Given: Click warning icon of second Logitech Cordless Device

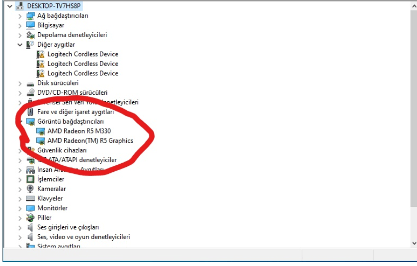Looking at the screenshot, I should point(40,64).
